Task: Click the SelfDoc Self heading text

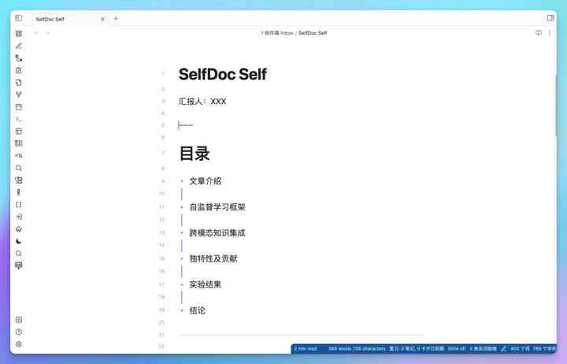Action: [x=223, y=74]
